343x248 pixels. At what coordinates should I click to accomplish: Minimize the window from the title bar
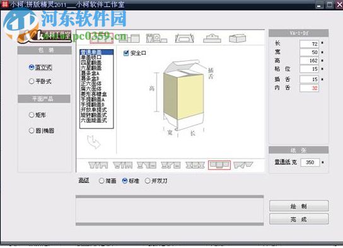coord(319,5)
